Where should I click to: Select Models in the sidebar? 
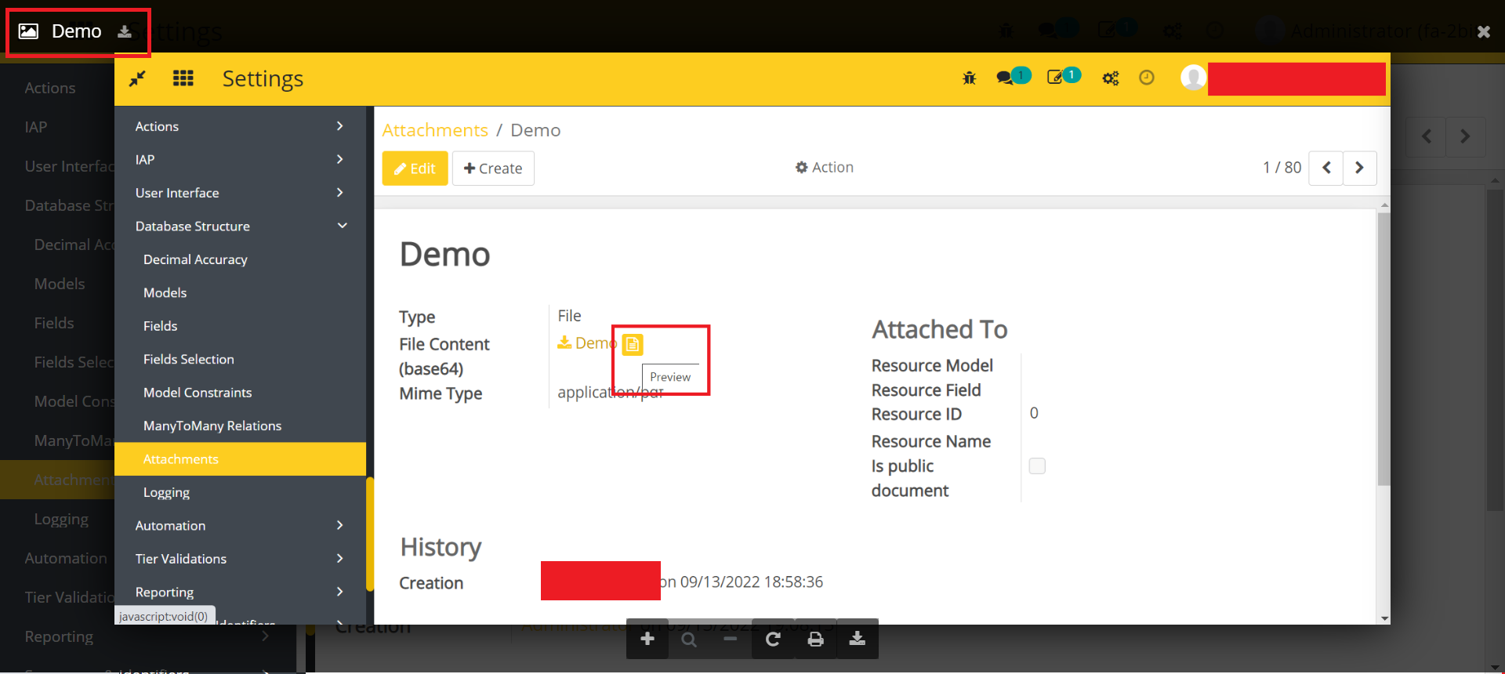click(x=165, y=293)
